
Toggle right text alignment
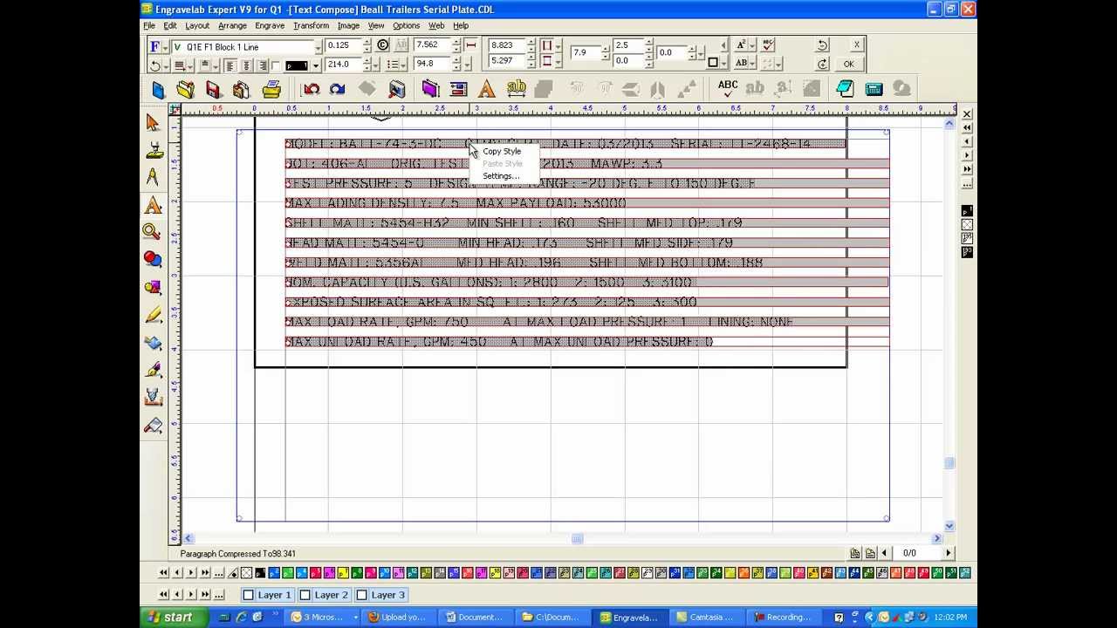point(263,65)
